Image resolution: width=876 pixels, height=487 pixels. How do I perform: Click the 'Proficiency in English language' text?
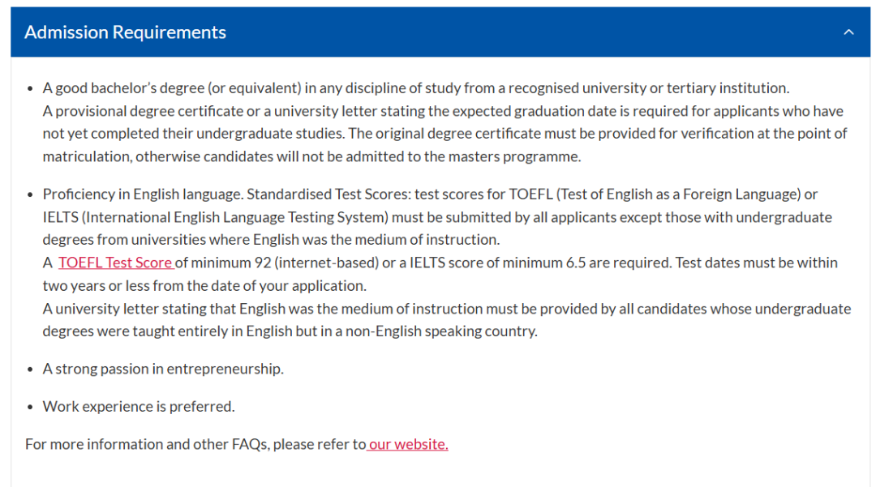pos(143,194)
